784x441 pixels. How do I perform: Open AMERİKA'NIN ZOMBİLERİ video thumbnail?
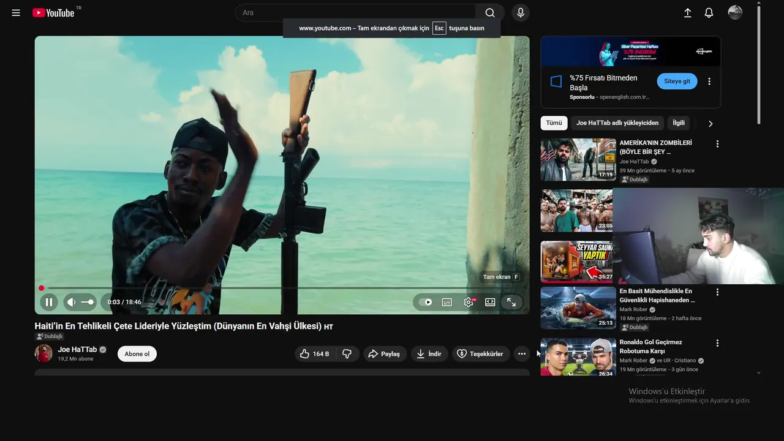[578, 159]
